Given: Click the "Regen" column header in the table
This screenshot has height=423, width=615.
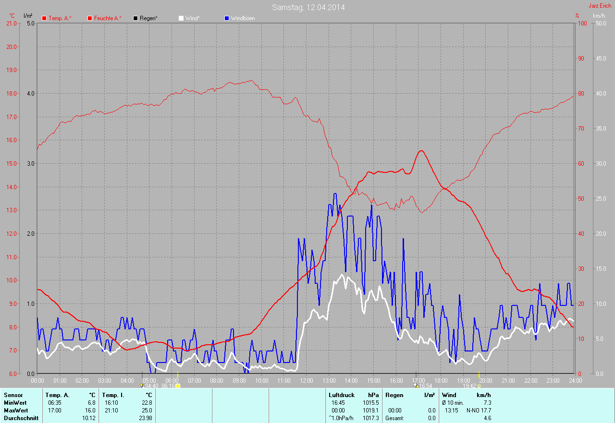Looking at the screenshot, I should (394, 395).
